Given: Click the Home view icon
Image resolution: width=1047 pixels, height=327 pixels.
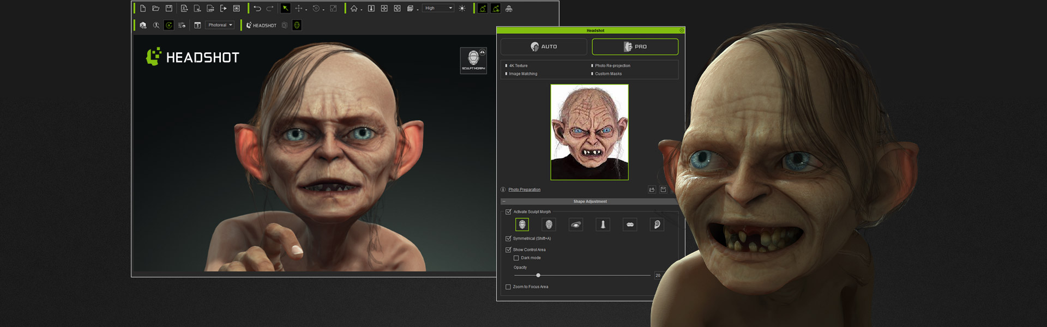Looking at the screenshot, I should click(x=354, y=9).
